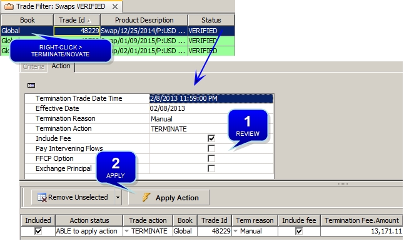Viewport: 409px width, 246px height.
Task: Click the Exchange Principal label
Action: tap(64, 168)
